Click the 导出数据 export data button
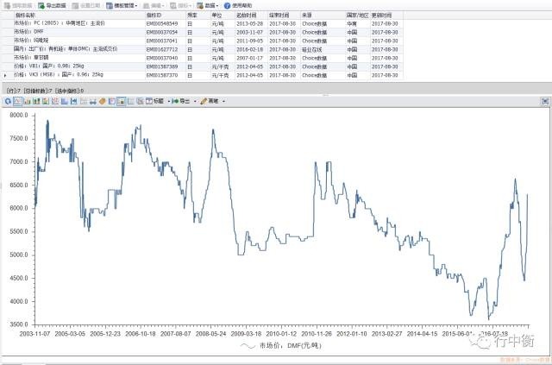 [52, 6]
